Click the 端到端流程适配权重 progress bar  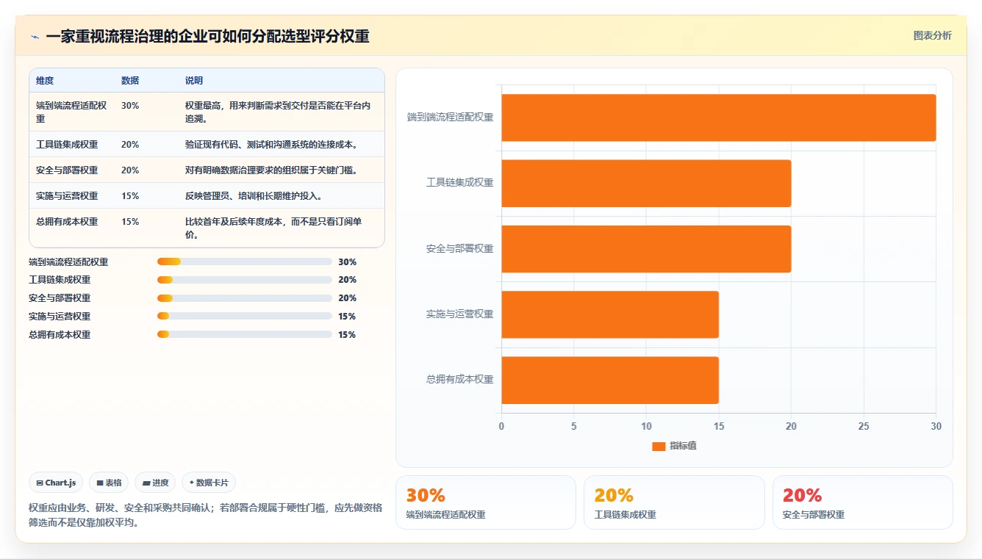[x=245, y=262]
